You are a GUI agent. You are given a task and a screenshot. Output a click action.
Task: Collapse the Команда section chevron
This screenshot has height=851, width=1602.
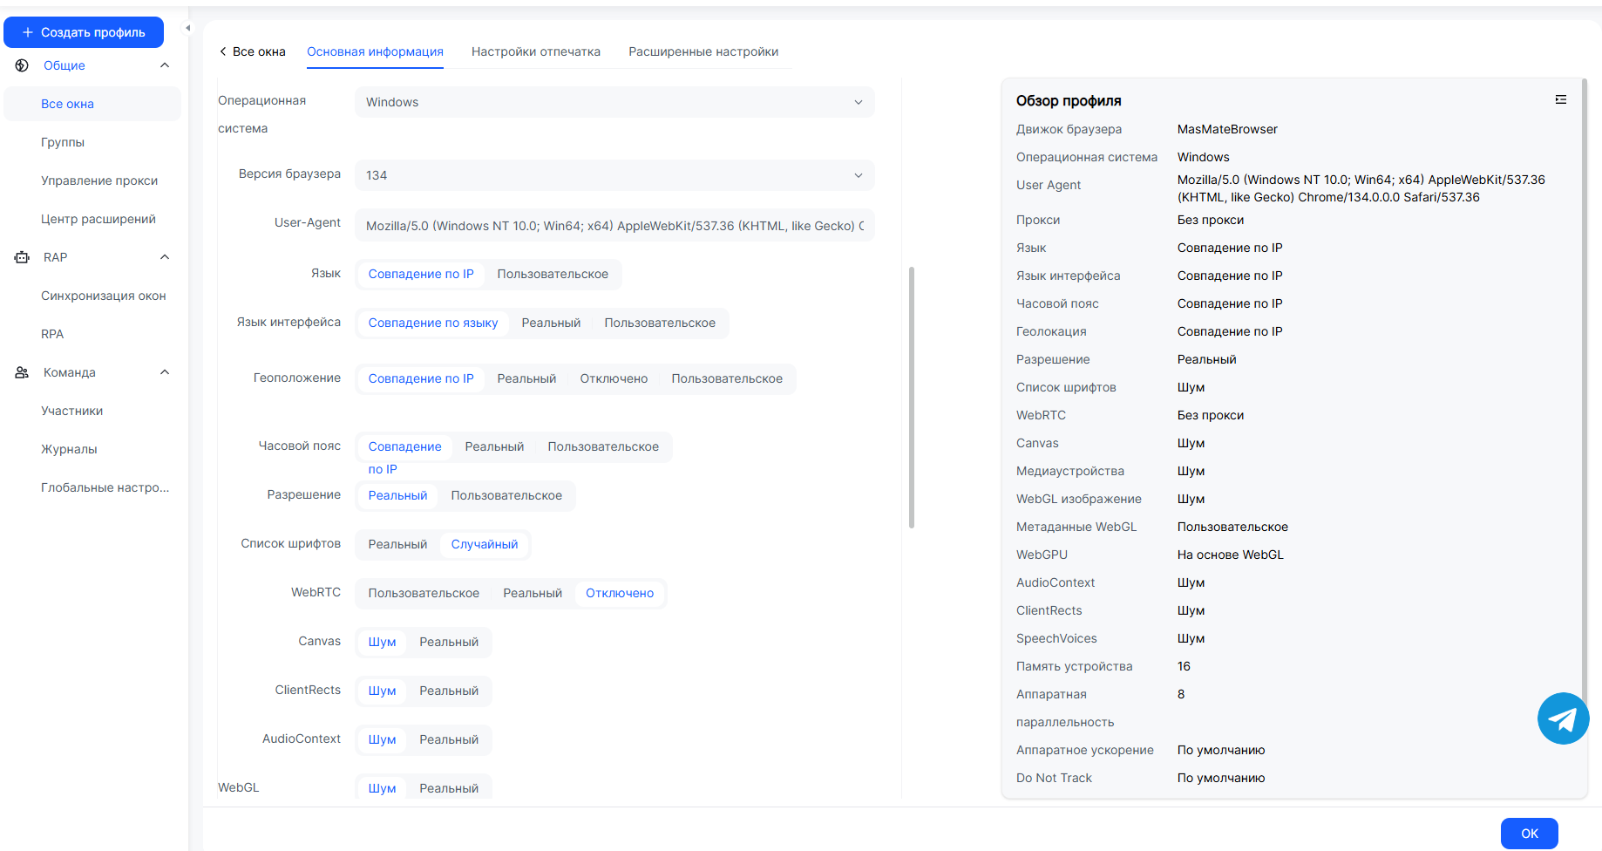165,372
